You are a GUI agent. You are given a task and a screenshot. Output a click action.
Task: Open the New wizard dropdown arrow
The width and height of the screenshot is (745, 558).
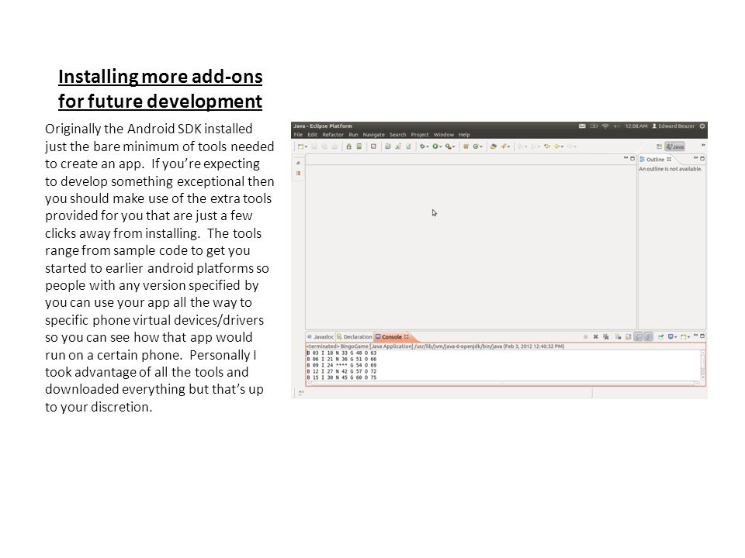(306, 146)
